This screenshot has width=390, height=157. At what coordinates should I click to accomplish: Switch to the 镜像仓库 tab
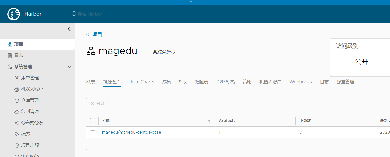click(x=112, y=82)
